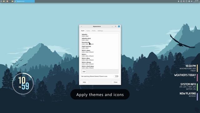Select the Adwaita-dark theme
The width and height of the screenshot is (200, 113).
100,39
